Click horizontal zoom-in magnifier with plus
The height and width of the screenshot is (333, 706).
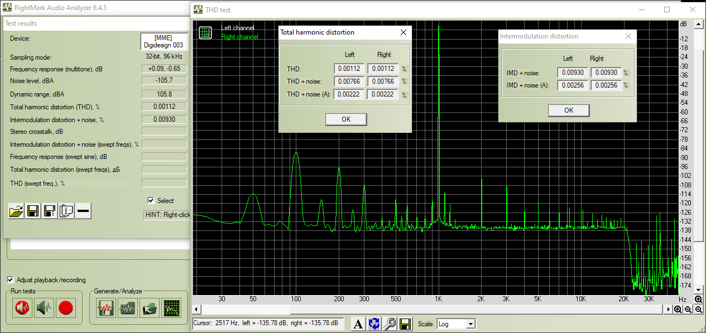coord(678,310)
